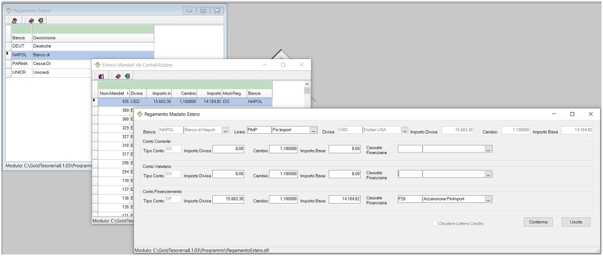Viewport: 603px width, 256px height.
Task: Sort by the Num.Mandat column header
Action: tap(113, 93)
